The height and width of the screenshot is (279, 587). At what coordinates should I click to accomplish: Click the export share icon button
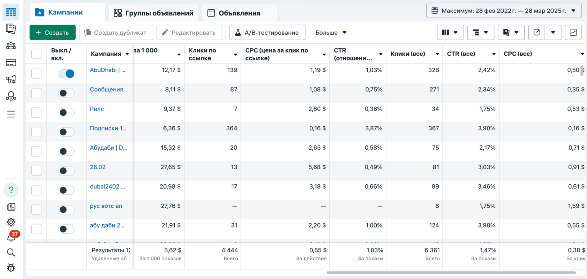pyautogui.click(x=536, y=32)
